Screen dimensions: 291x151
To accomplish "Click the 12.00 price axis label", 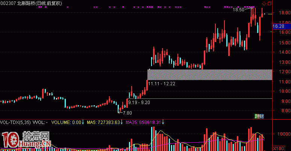I will coord(285,71).
